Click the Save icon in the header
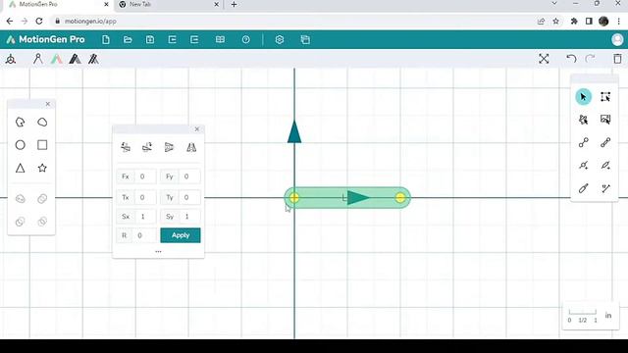The width and height of the screenshot is (628, 353). 150,39
